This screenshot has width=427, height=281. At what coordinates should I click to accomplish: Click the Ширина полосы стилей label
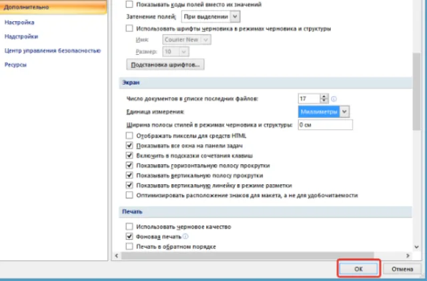[x=209, y=125]
